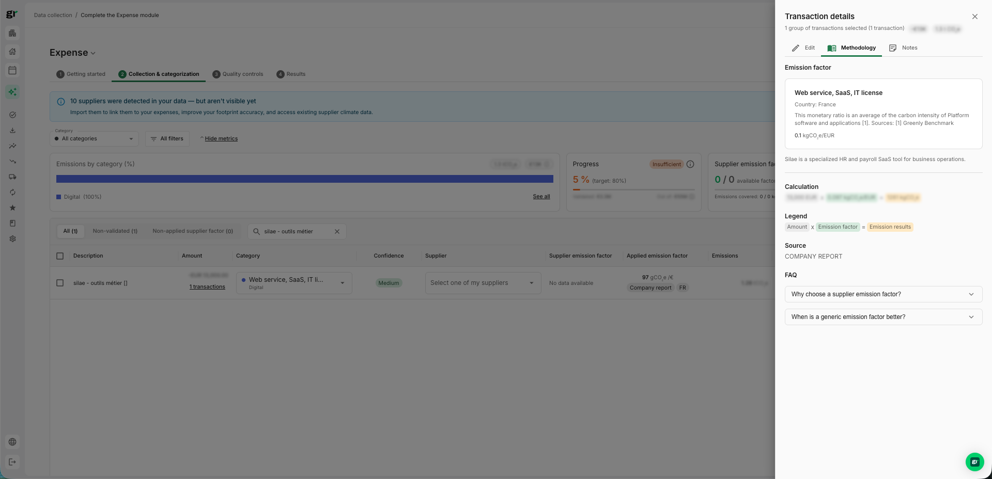Click the All filters button
992x479 pixels.
(167, 139)
